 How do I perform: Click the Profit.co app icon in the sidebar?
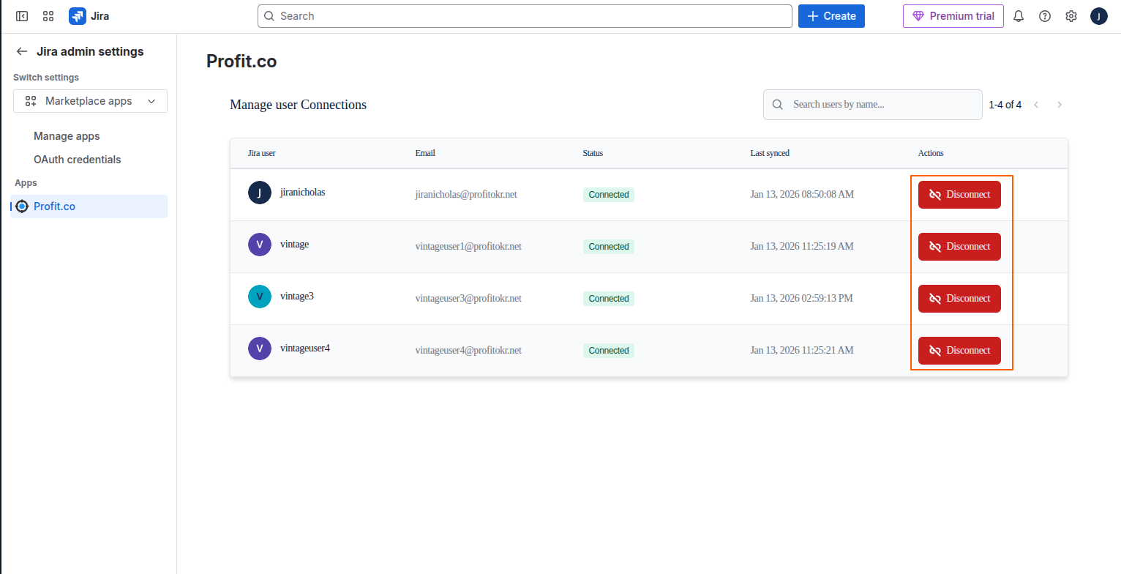pyautogui.click(x=22, y=206)
